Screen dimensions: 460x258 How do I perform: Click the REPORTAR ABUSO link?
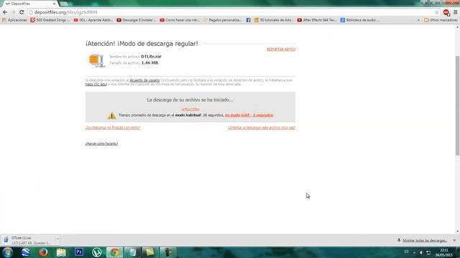pyautogui.click(x=281, y=49)
